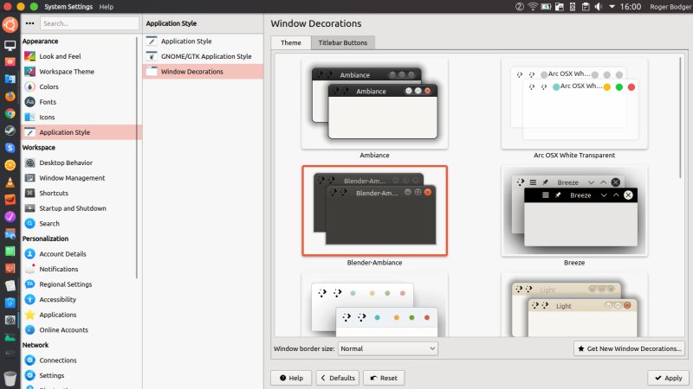Select GNOME/GTK Application Style entry

206,56
